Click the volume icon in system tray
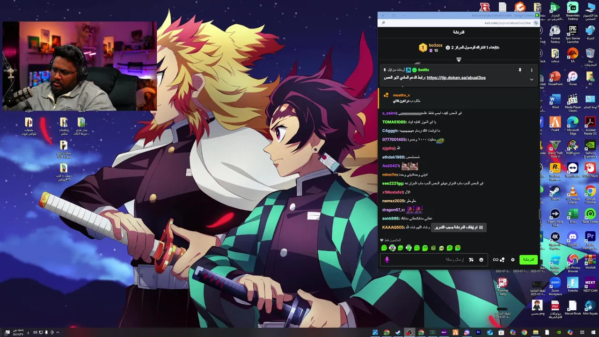 pos(35,332)
